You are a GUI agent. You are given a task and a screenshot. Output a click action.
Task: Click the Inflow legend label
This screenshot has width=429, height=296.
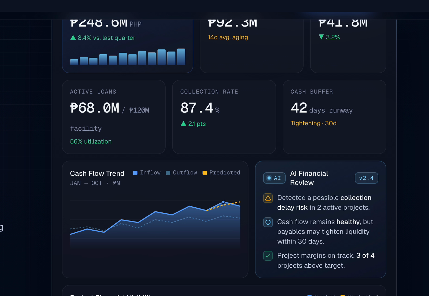click(x=150, y=173)
